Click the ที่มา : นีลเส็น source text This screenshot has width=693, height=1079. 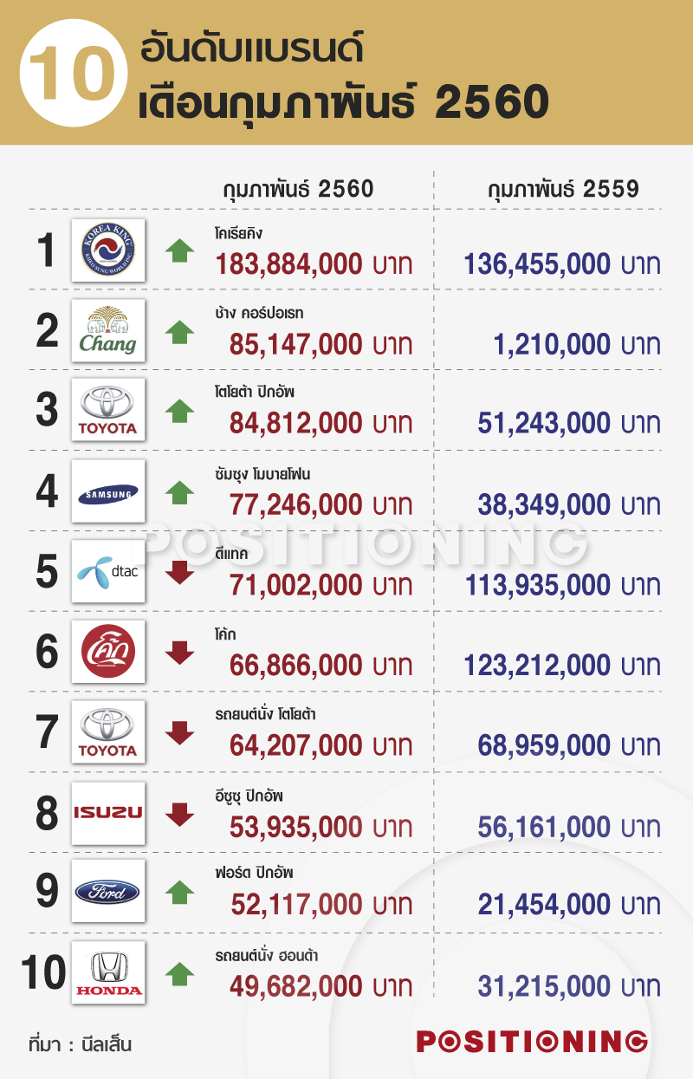80,1043
